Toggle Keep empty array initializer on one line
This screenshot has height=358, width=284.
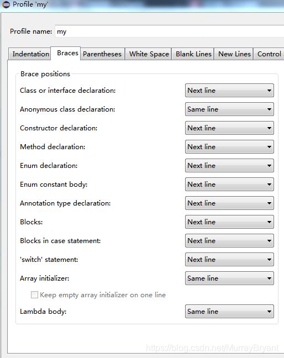34,295
